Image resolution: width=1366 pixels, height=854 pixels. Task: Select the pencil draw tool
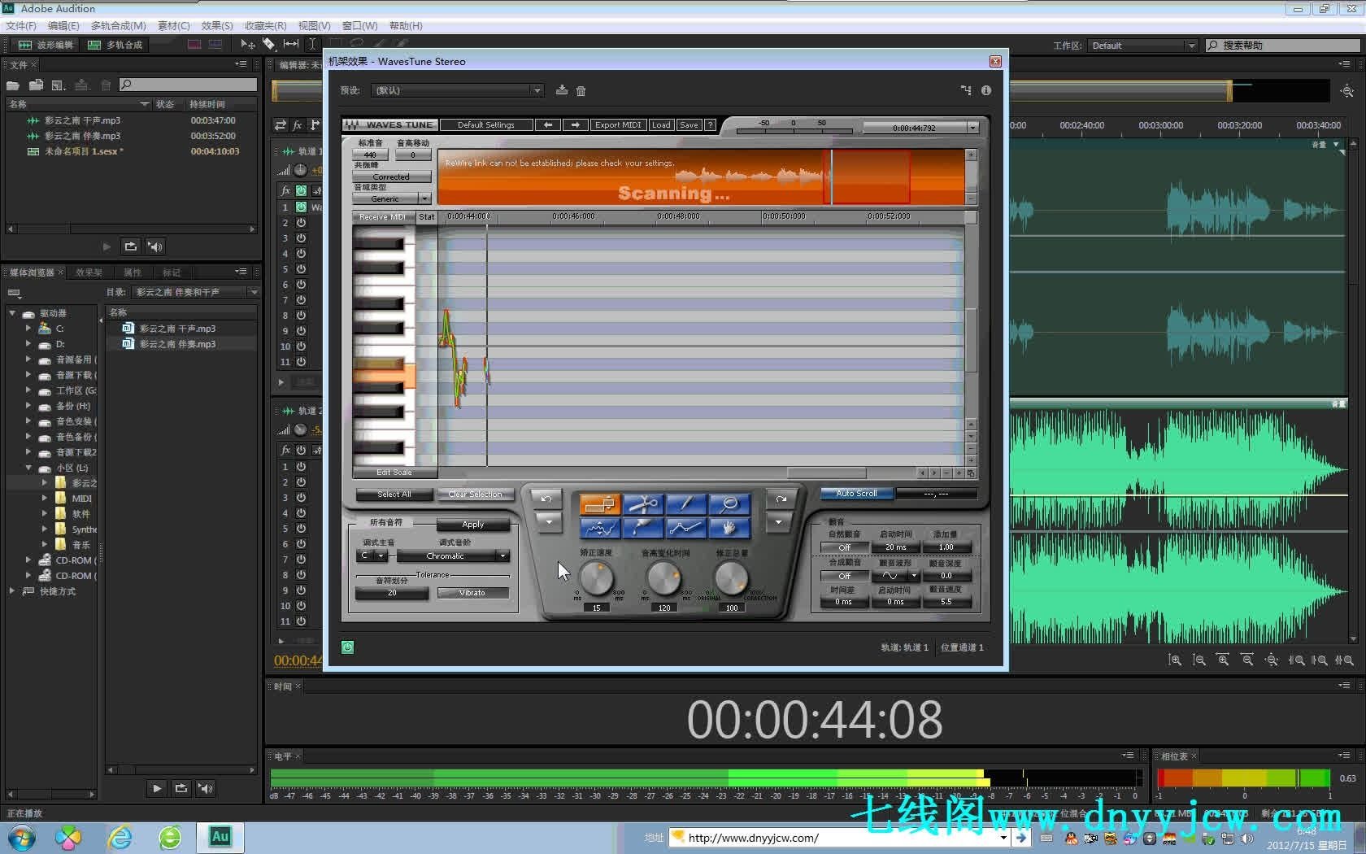[x=686, y=504]
